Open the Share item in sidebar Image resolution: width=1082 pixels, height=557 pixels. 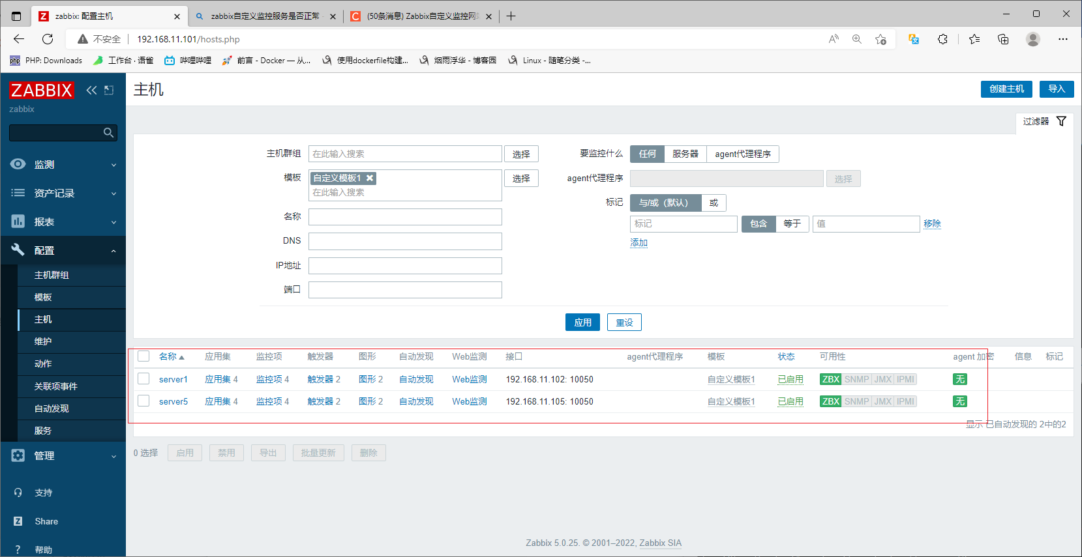(x=46, y=521)
